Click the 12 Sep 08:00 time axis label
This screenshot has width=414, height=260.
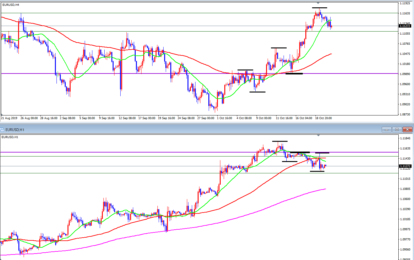pyautogui.click(x=128, y=118)
